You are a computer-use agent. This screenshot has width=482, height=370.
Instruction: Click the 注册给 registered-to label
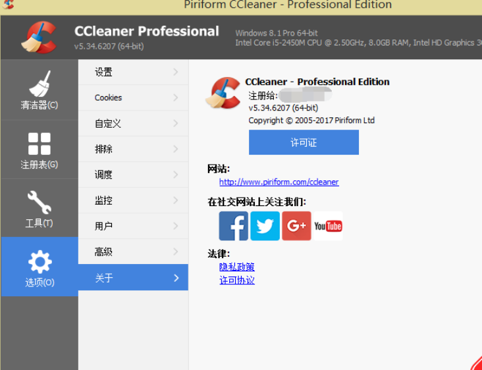(x=263, y=95)
